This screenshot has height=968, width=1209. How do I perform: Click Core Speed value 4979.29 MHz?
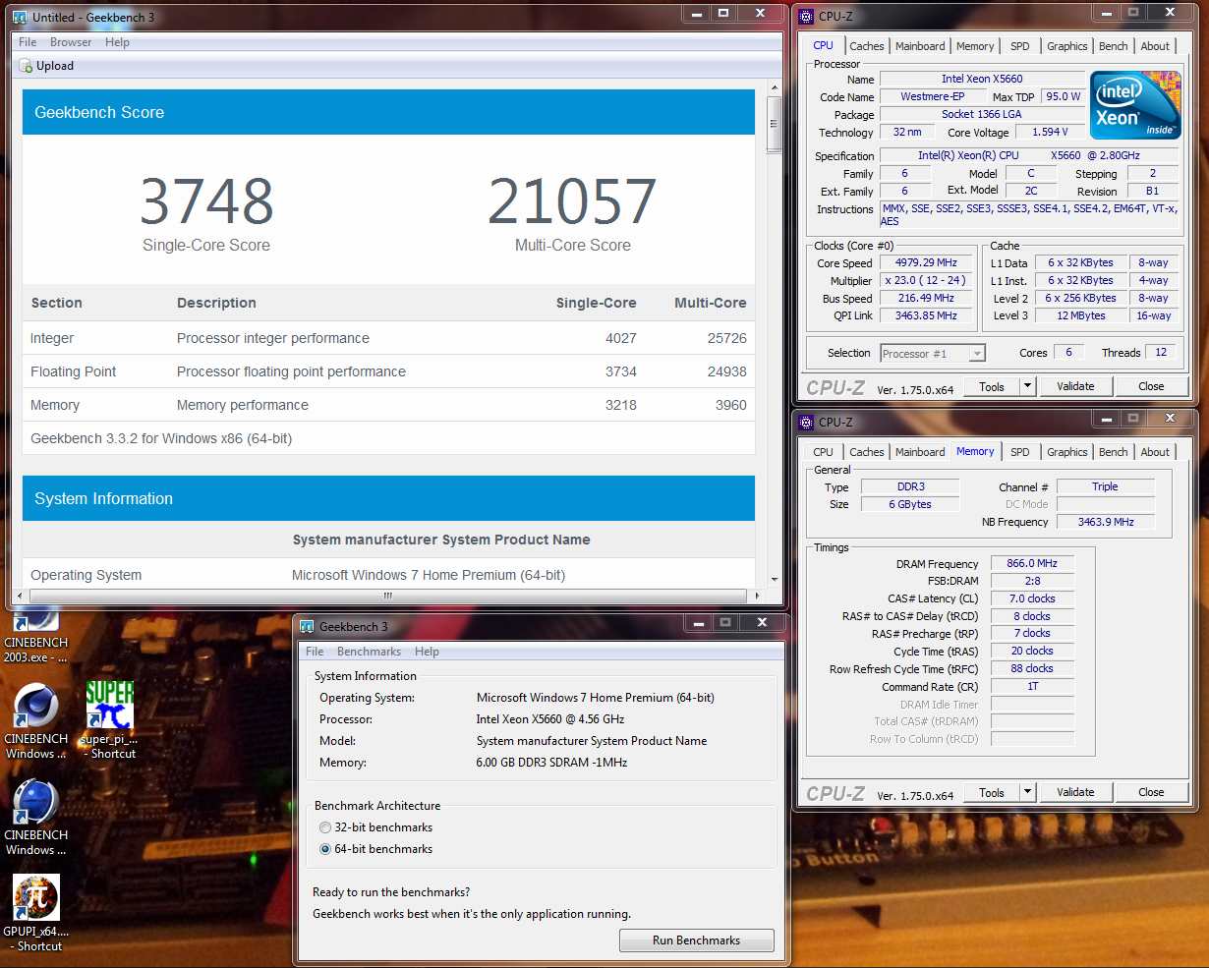926,263
